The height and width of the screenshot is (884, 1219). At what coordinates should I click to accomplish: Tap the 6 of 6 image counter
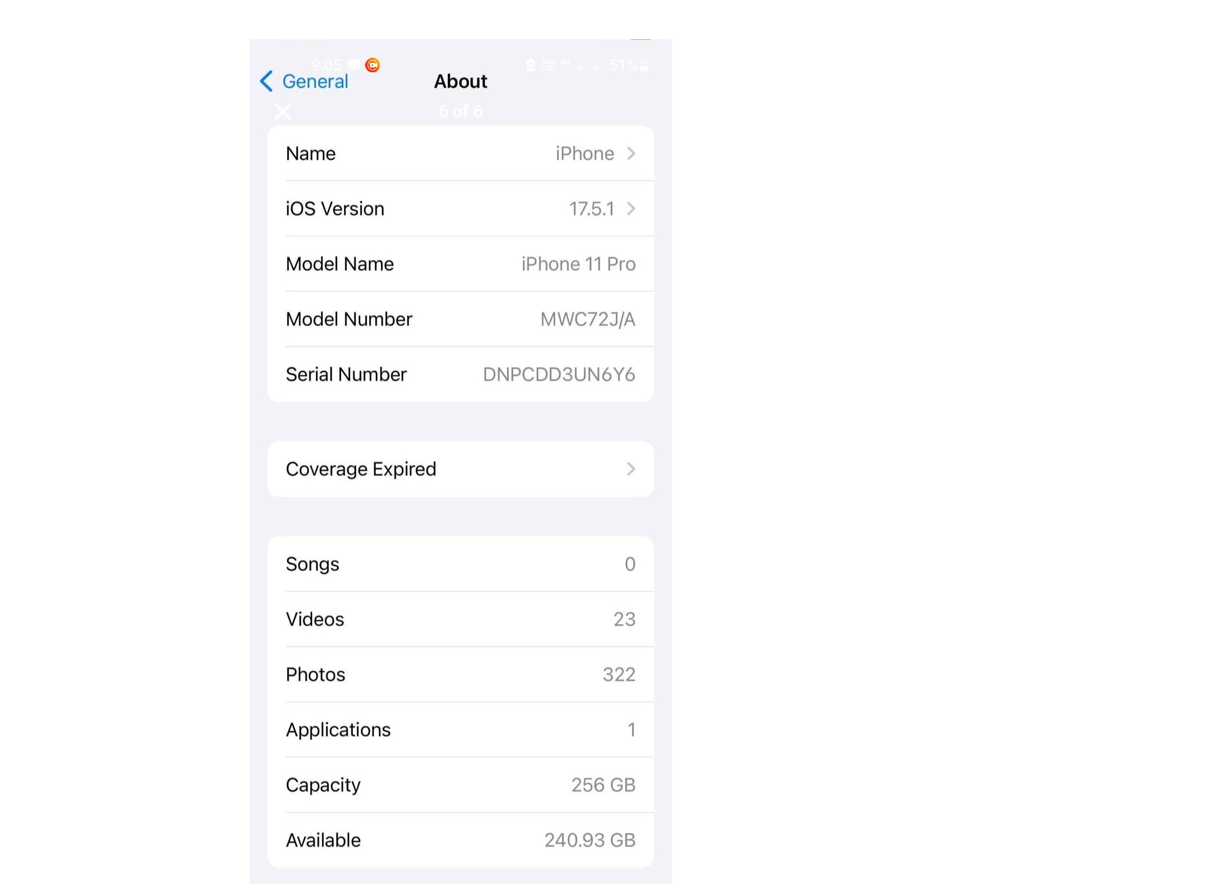pyautogui.click(x=461, y=112)
